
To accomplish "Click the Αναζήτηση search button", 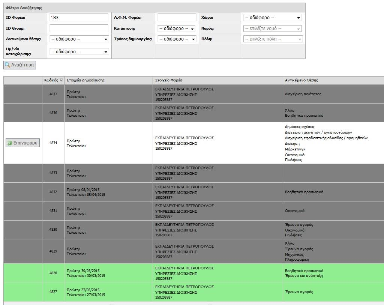I will click(19, 65).
